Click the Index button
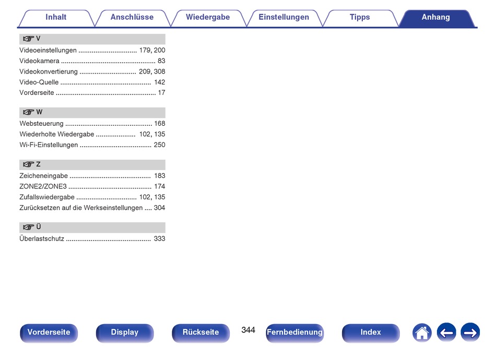 (370, 332)
